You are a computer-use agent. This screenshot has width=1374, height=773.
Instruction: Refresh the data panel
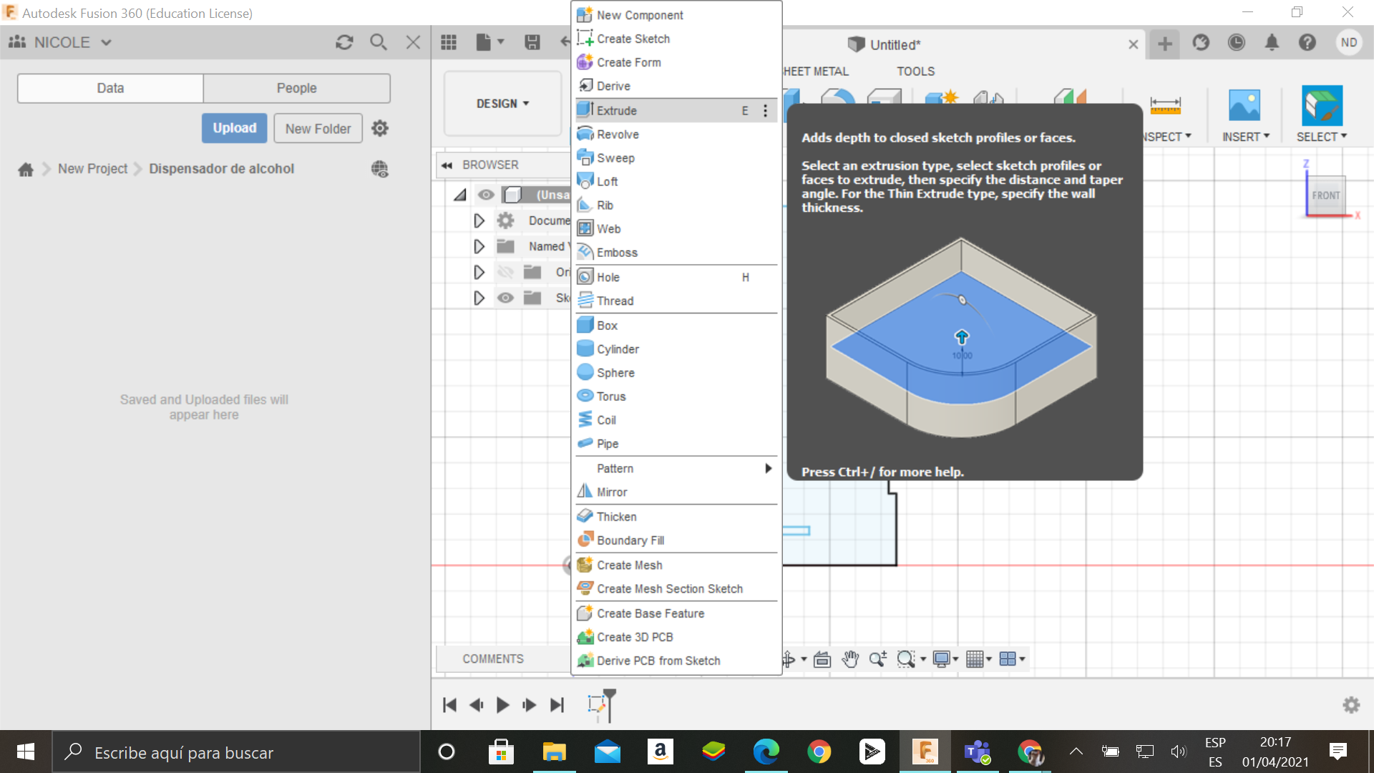pyautogui.click(x=344, y=42)
